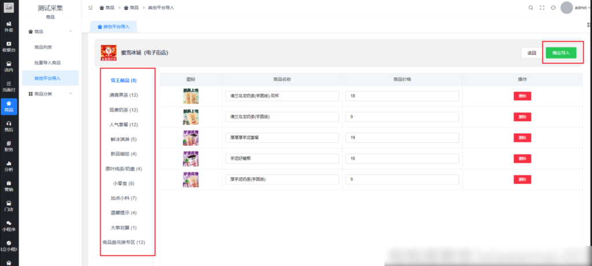Switch to the 清爽果茶 (12) category

(123, 95)
